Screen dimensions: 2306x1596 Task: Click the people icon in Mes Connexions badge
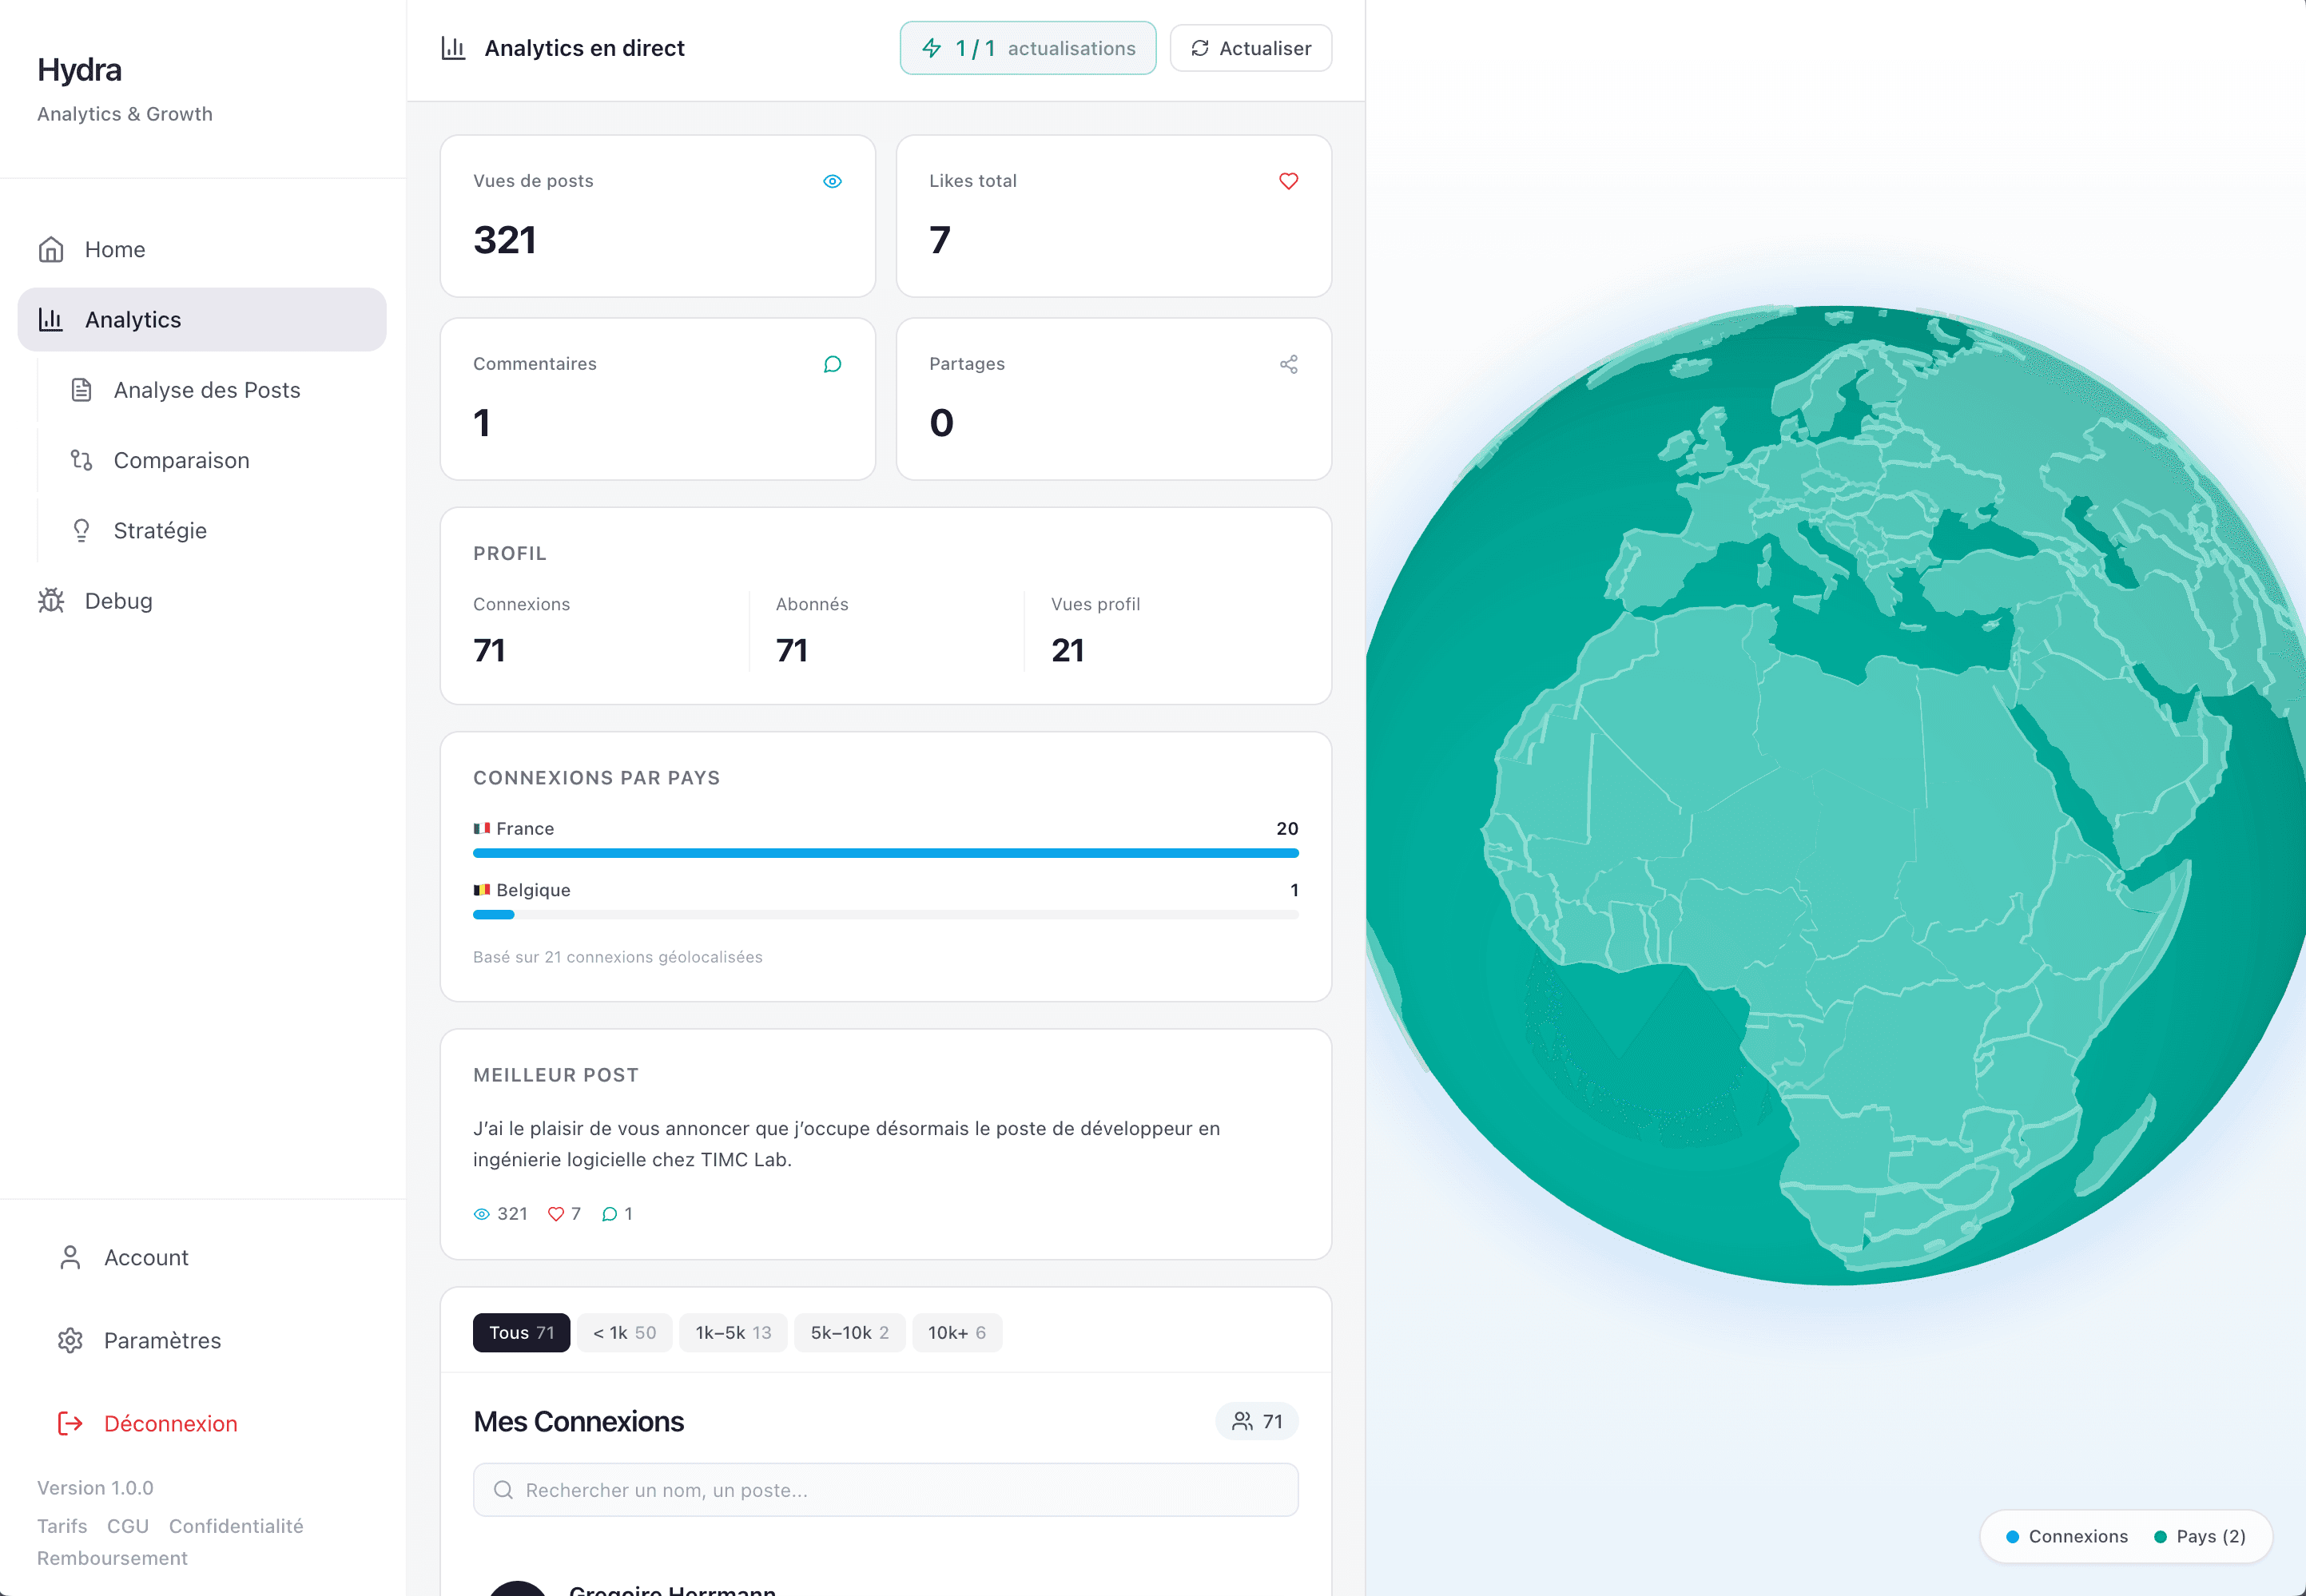tap(1242, 1421)
